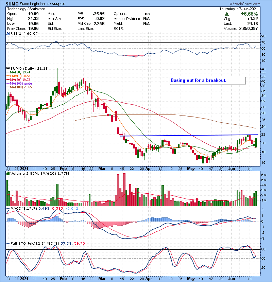The height and width of the screenshot is (282, 272).
Task: Click the 'Apr' label on price chart axis
Action: (149, 169)
